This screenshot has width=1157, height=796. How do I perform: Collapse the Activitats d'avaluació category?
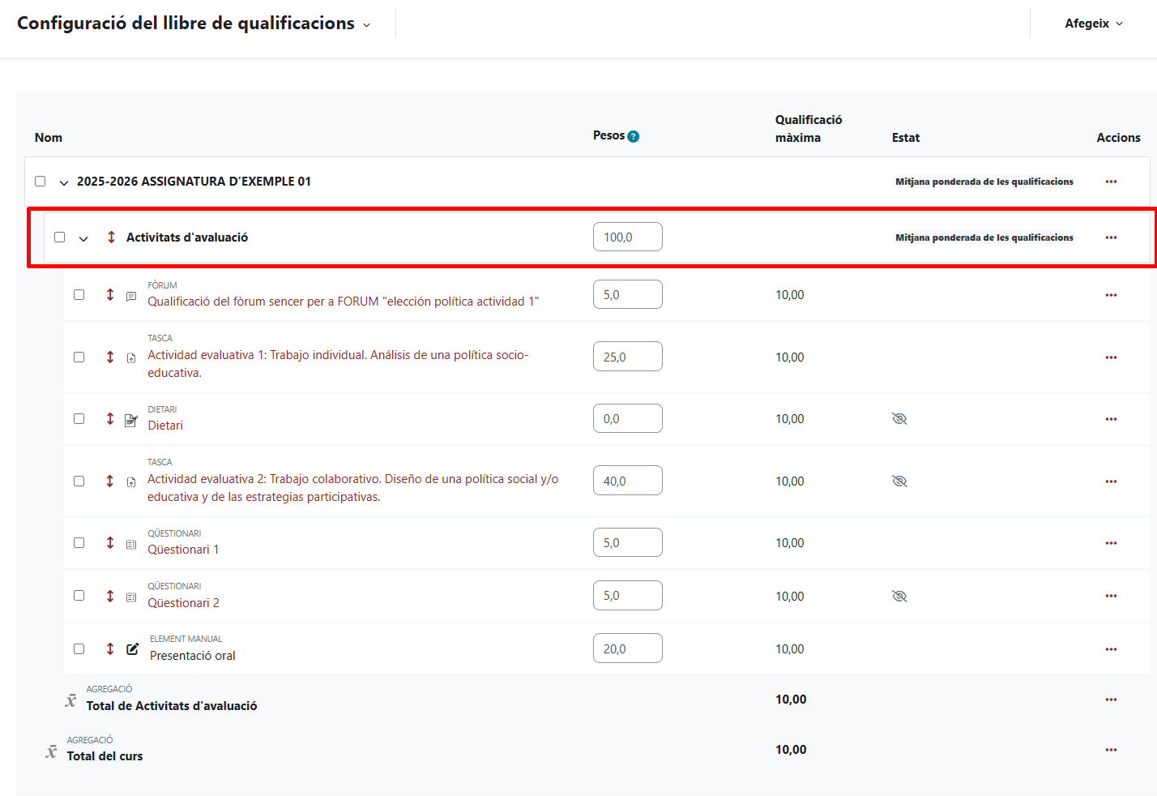[x=83, y=238]
